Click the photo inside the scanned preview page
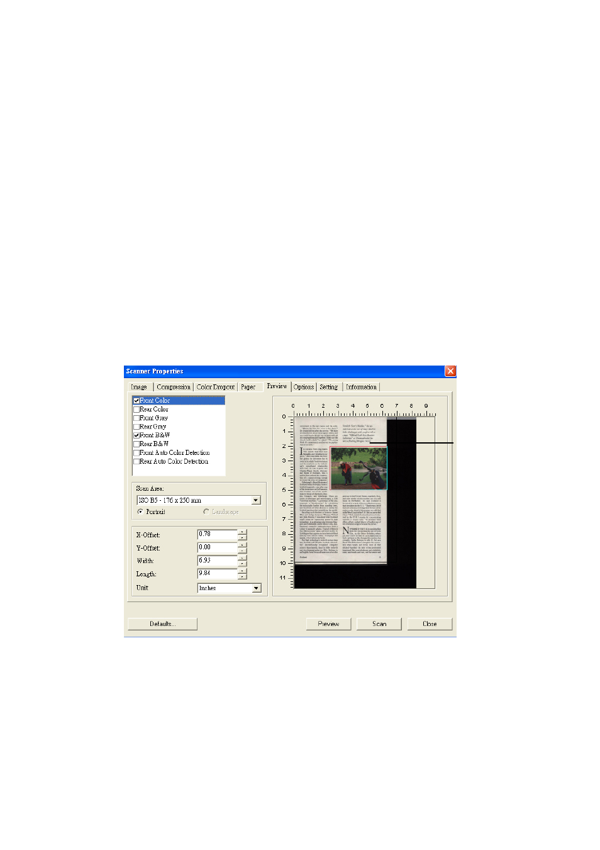 point(358,469)
